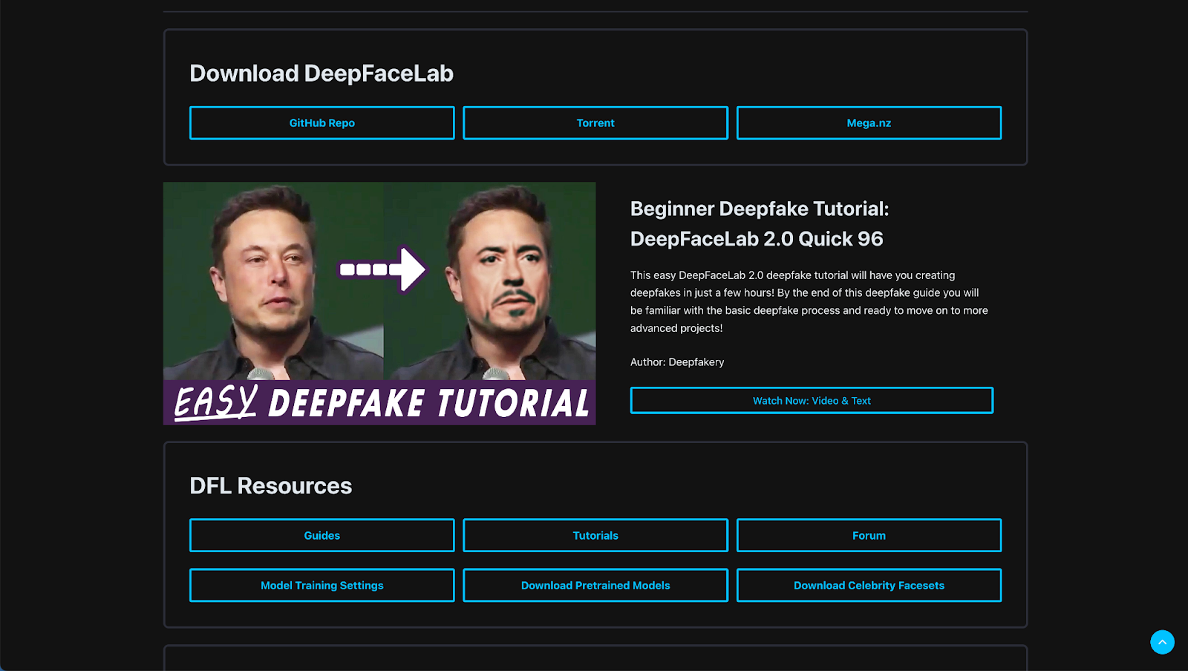
Task: Click Download Celebrity Facesets
Action: [x=869, y=585]
